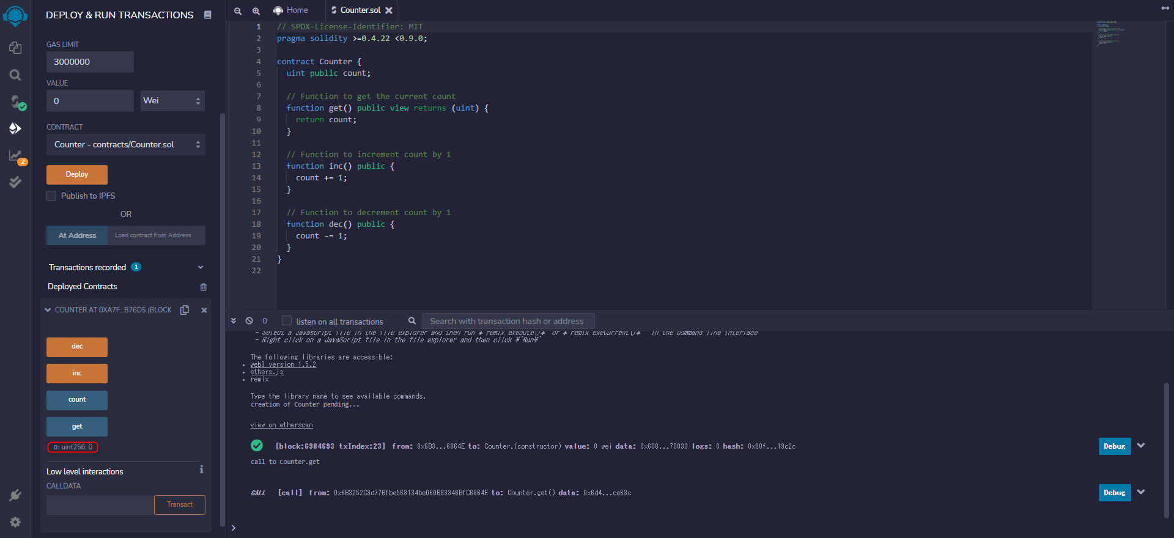Select the Counter.sol editor tab
Image resolution: width=1174 pixels, height=538 pixels.
click(360, 10)
